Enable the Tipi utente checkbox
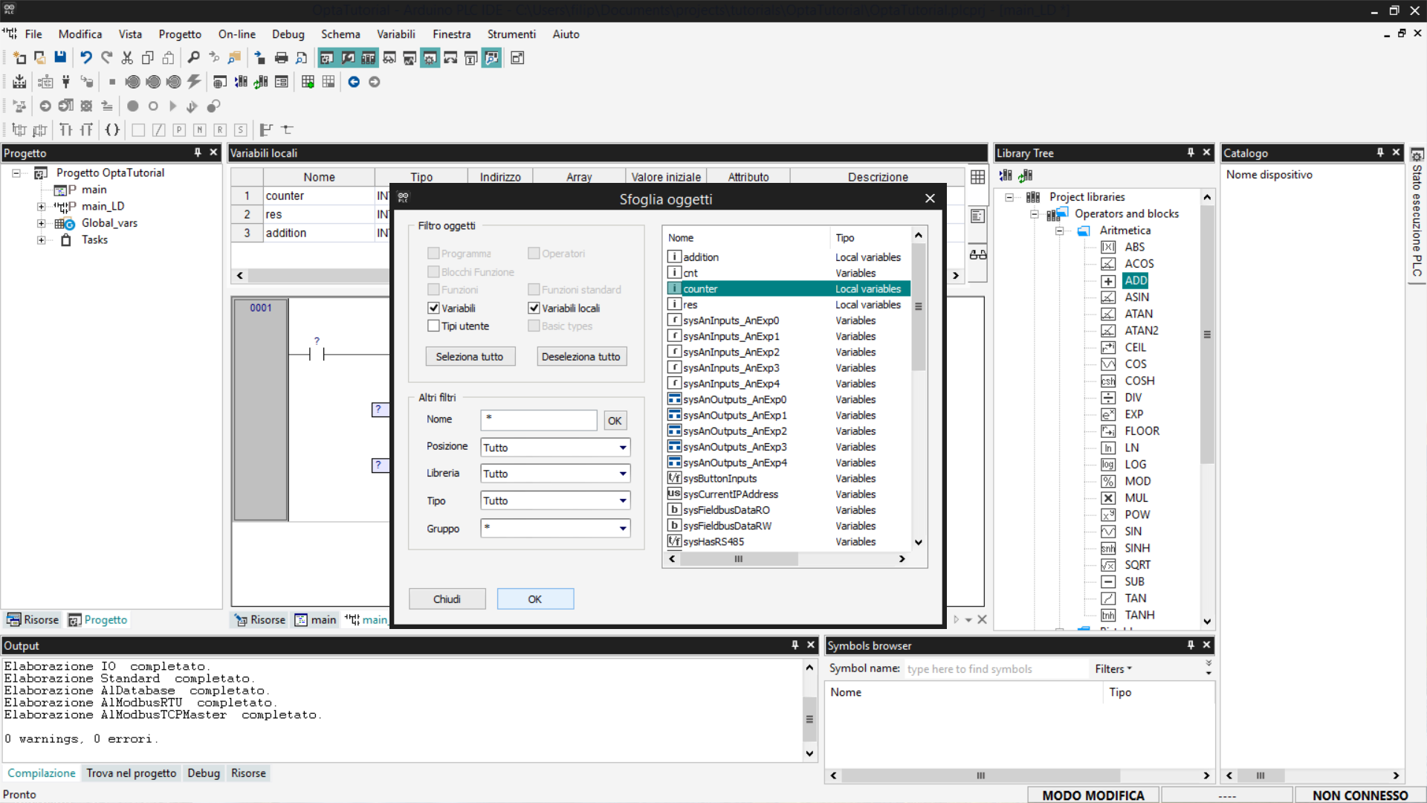 433,326
